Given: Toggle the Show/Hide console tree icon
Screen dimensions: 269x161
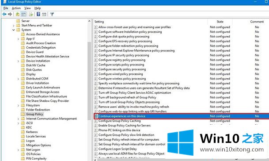Looking at the screenshot, I should coord(23,14).
